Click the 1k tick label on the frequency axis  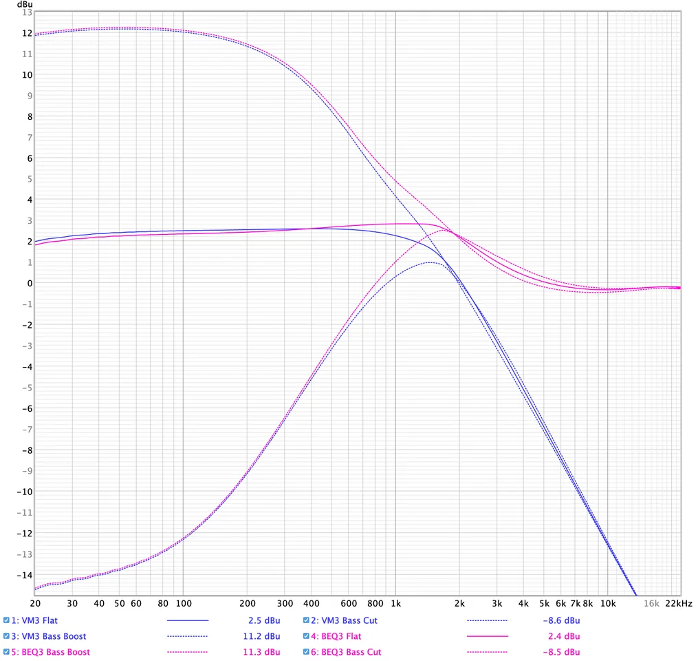click(395, 604)
